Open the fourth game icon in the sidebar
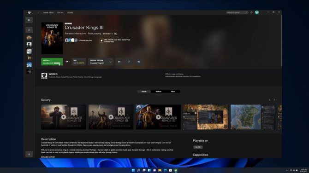This screenshot has width=309, height=173. [x=29, y=58]
